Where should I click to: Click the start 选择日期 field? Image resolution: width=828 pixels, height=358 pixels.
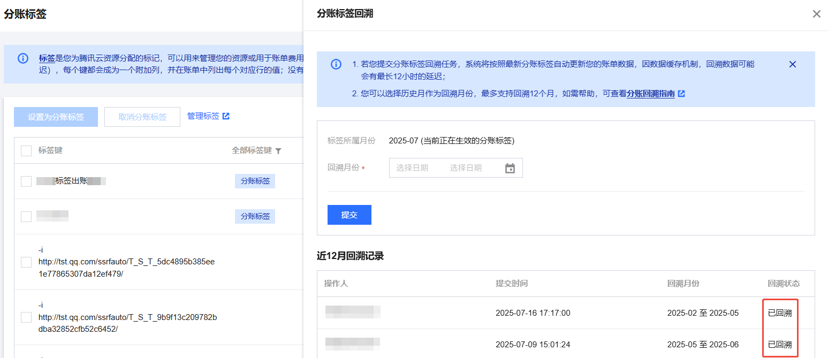coord(412,168)
